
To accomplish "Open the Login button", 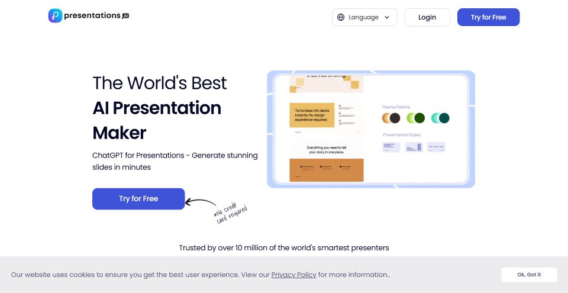I will pyautogui.click(x=427, y=17).
